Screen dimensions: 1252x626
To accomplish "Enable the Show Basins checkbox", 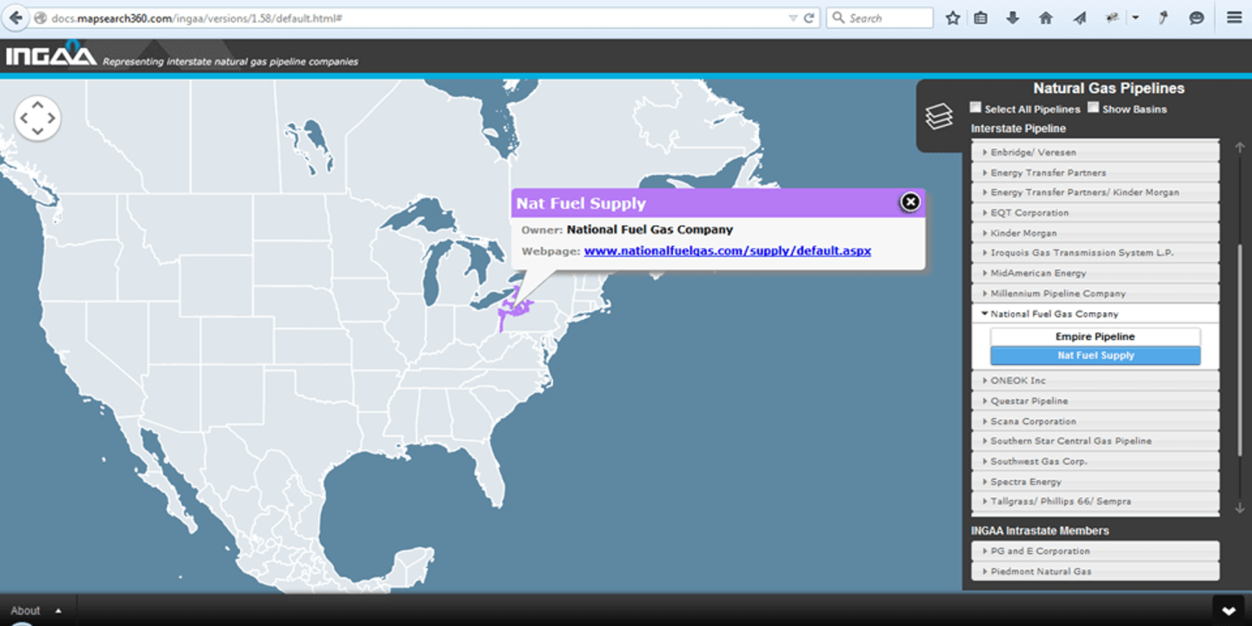I will pos(1093,108).
